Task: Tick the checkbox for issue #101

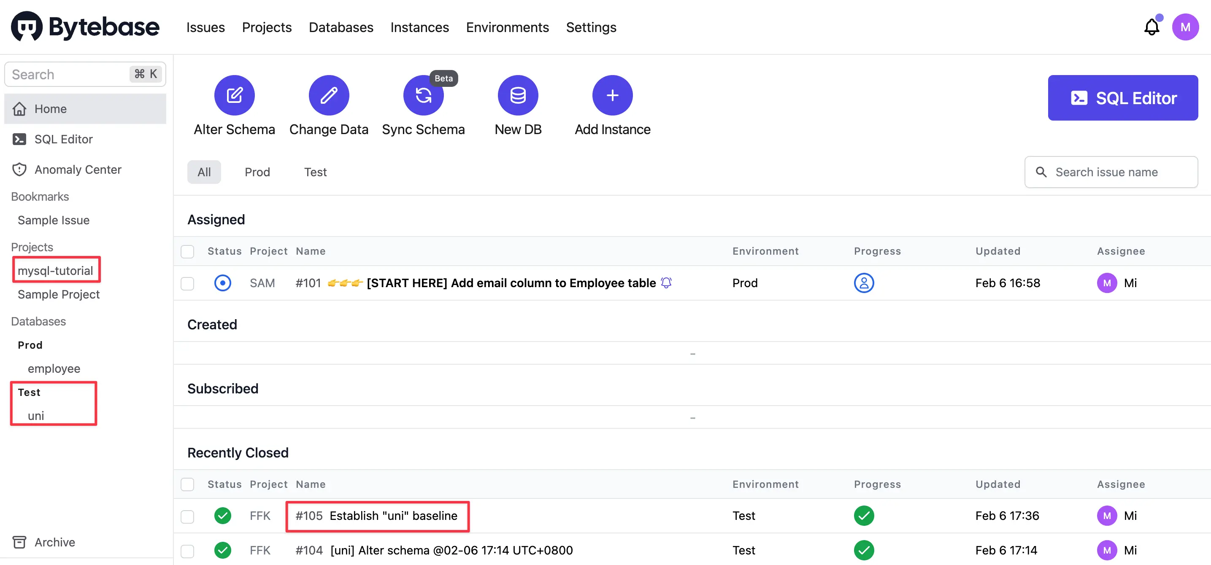Action: pyautogui.click(x=187, y=283)
